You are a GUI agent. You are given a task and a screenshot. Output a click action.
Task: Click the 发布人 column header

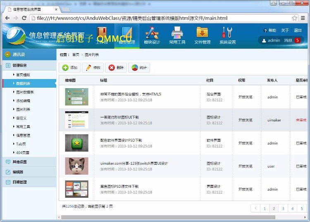[272, 80]
